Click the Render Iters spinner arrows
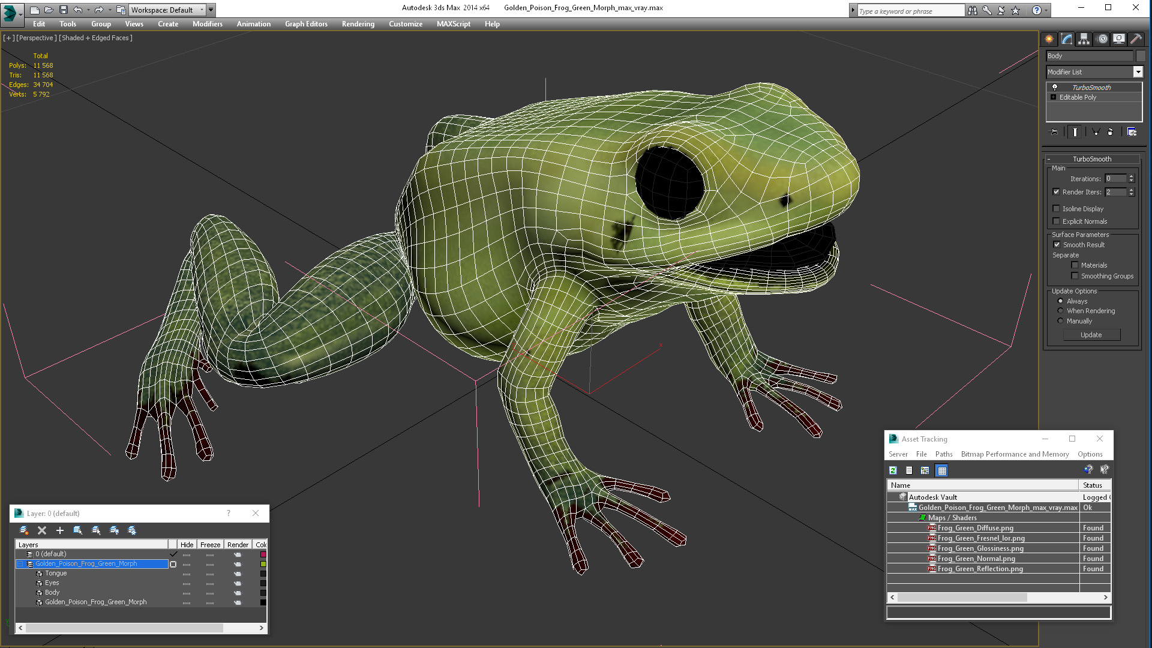 (x=1131, y=192)
